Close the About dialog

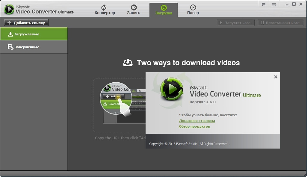tap(276, 77)
